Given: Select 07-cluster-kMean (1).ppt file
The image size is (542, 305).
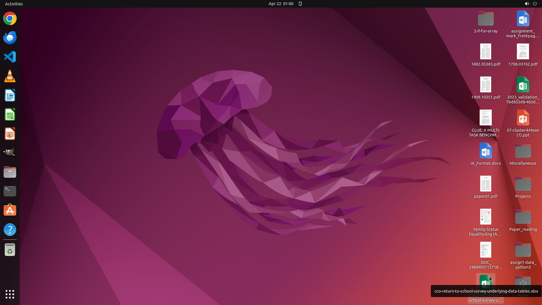Looking at the screenshot, I should point(523,118).
